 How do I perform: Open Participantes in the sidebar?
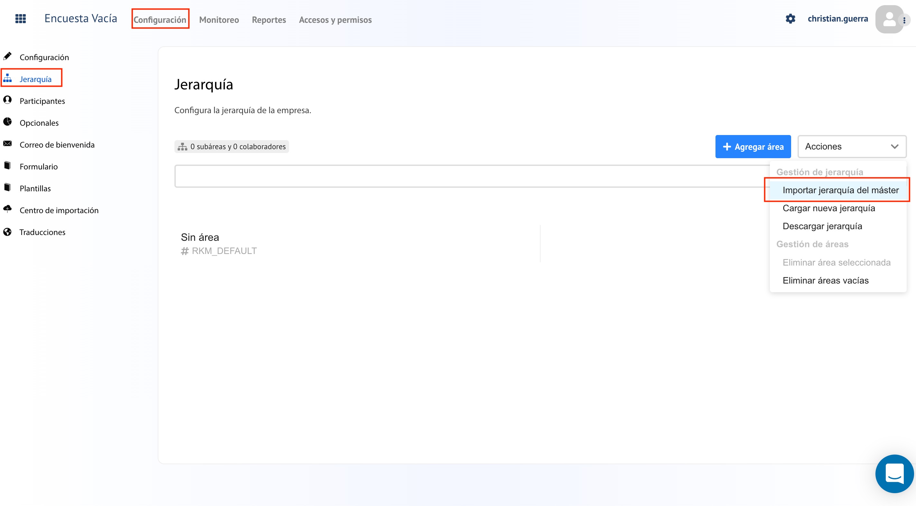click(42, 101)
